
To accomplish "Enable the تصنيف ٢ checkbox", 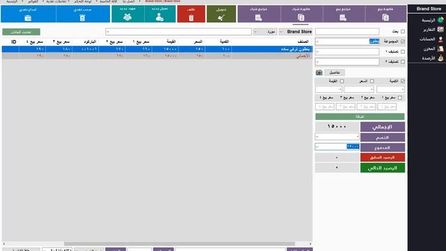I will click(403, 61).
